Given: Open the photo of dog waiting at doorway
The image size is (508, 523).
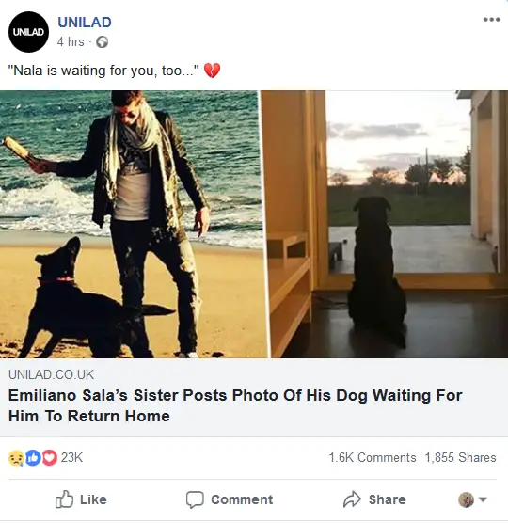Looking at the screenshot, I should [x=389, y=224].
